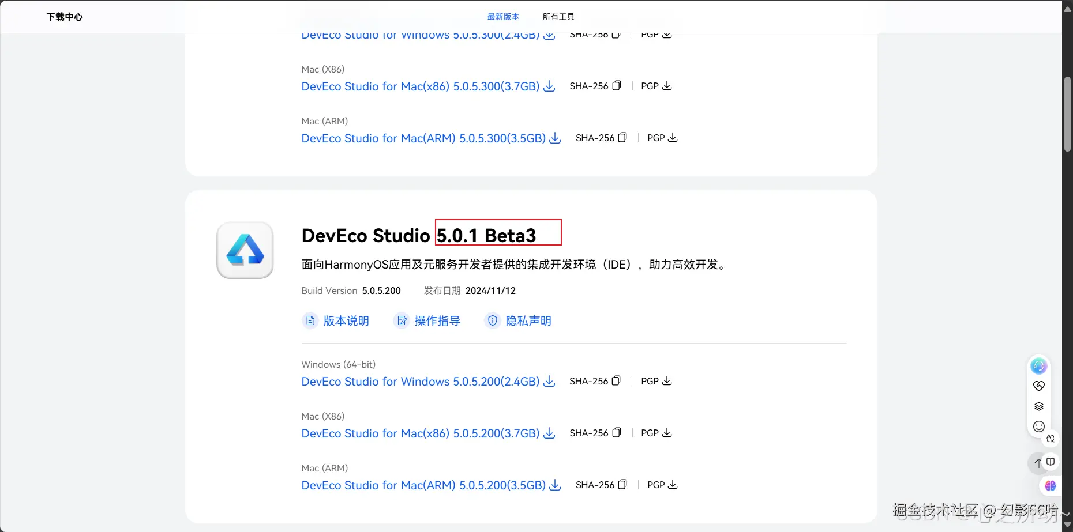Click the back-to-top arrow button
Screen dimensions: 1073x532
1038,463
